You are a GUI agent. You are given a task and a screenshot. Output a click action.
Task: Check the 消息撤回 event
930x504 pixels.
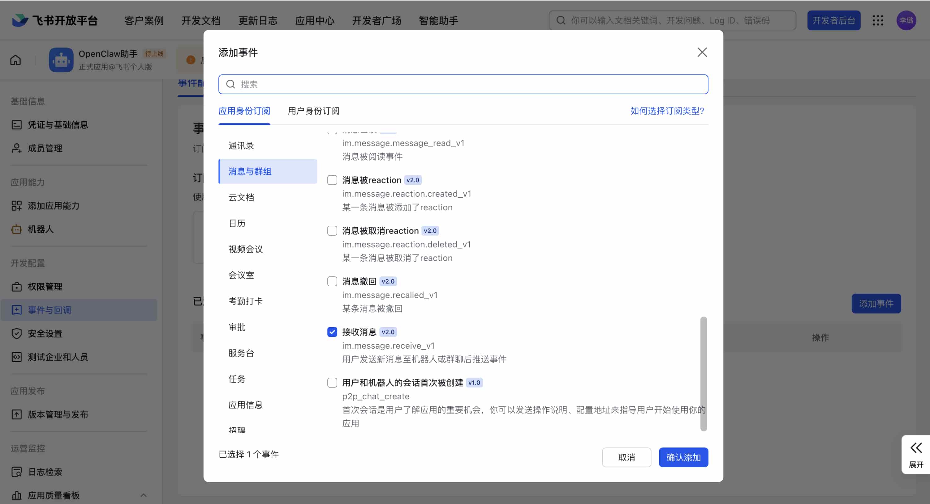point(332,281)
